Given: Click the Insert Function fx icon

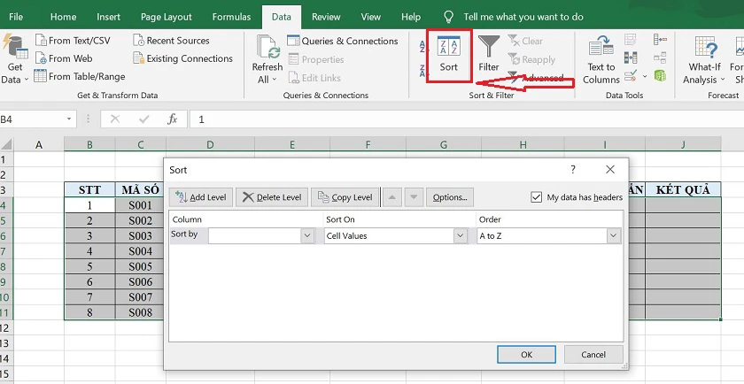Looking at the screenshot, I should point(173,119).
